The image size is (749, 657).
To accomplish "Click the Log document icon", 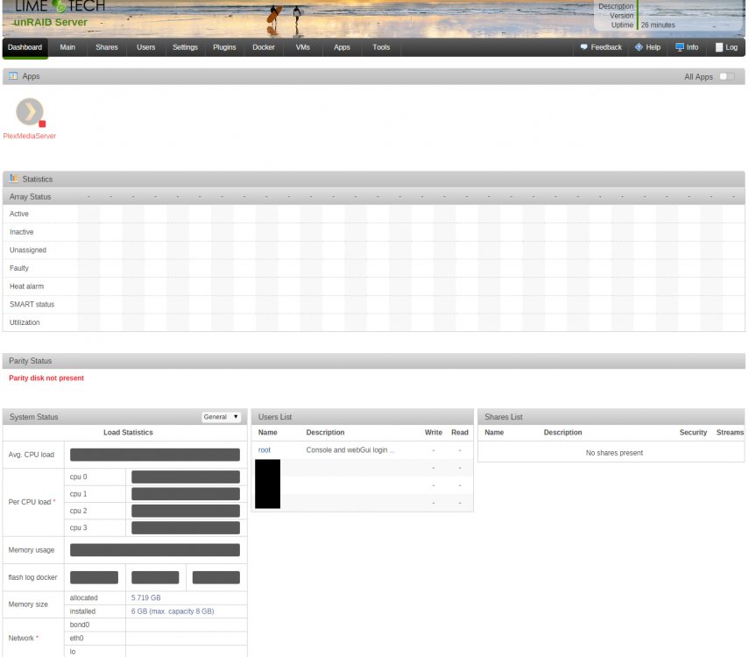I will point(719,47).
